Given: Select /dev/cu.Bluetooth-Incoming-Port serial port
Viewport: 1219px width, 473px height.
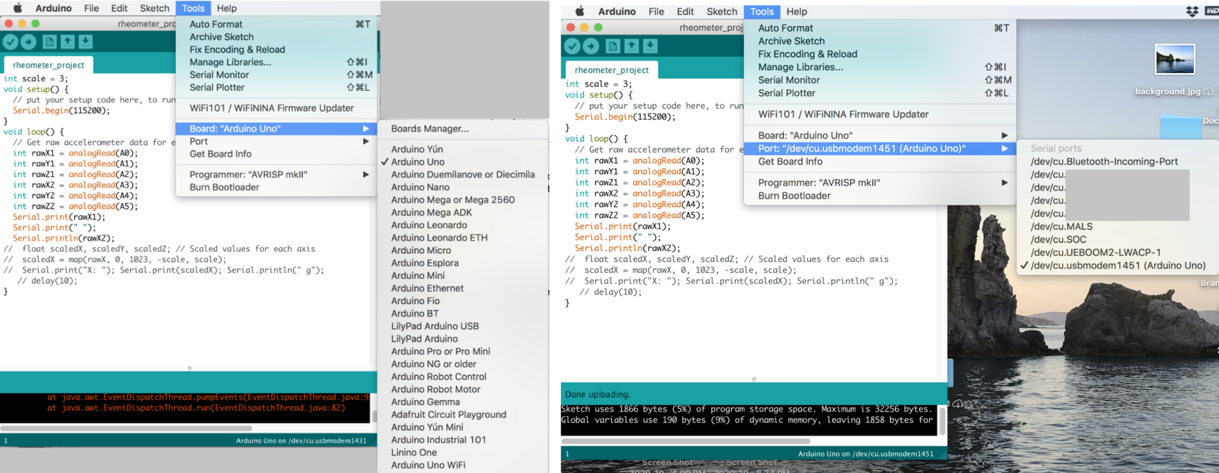Looking at the screenshot, I should (x=1118, y=161).
